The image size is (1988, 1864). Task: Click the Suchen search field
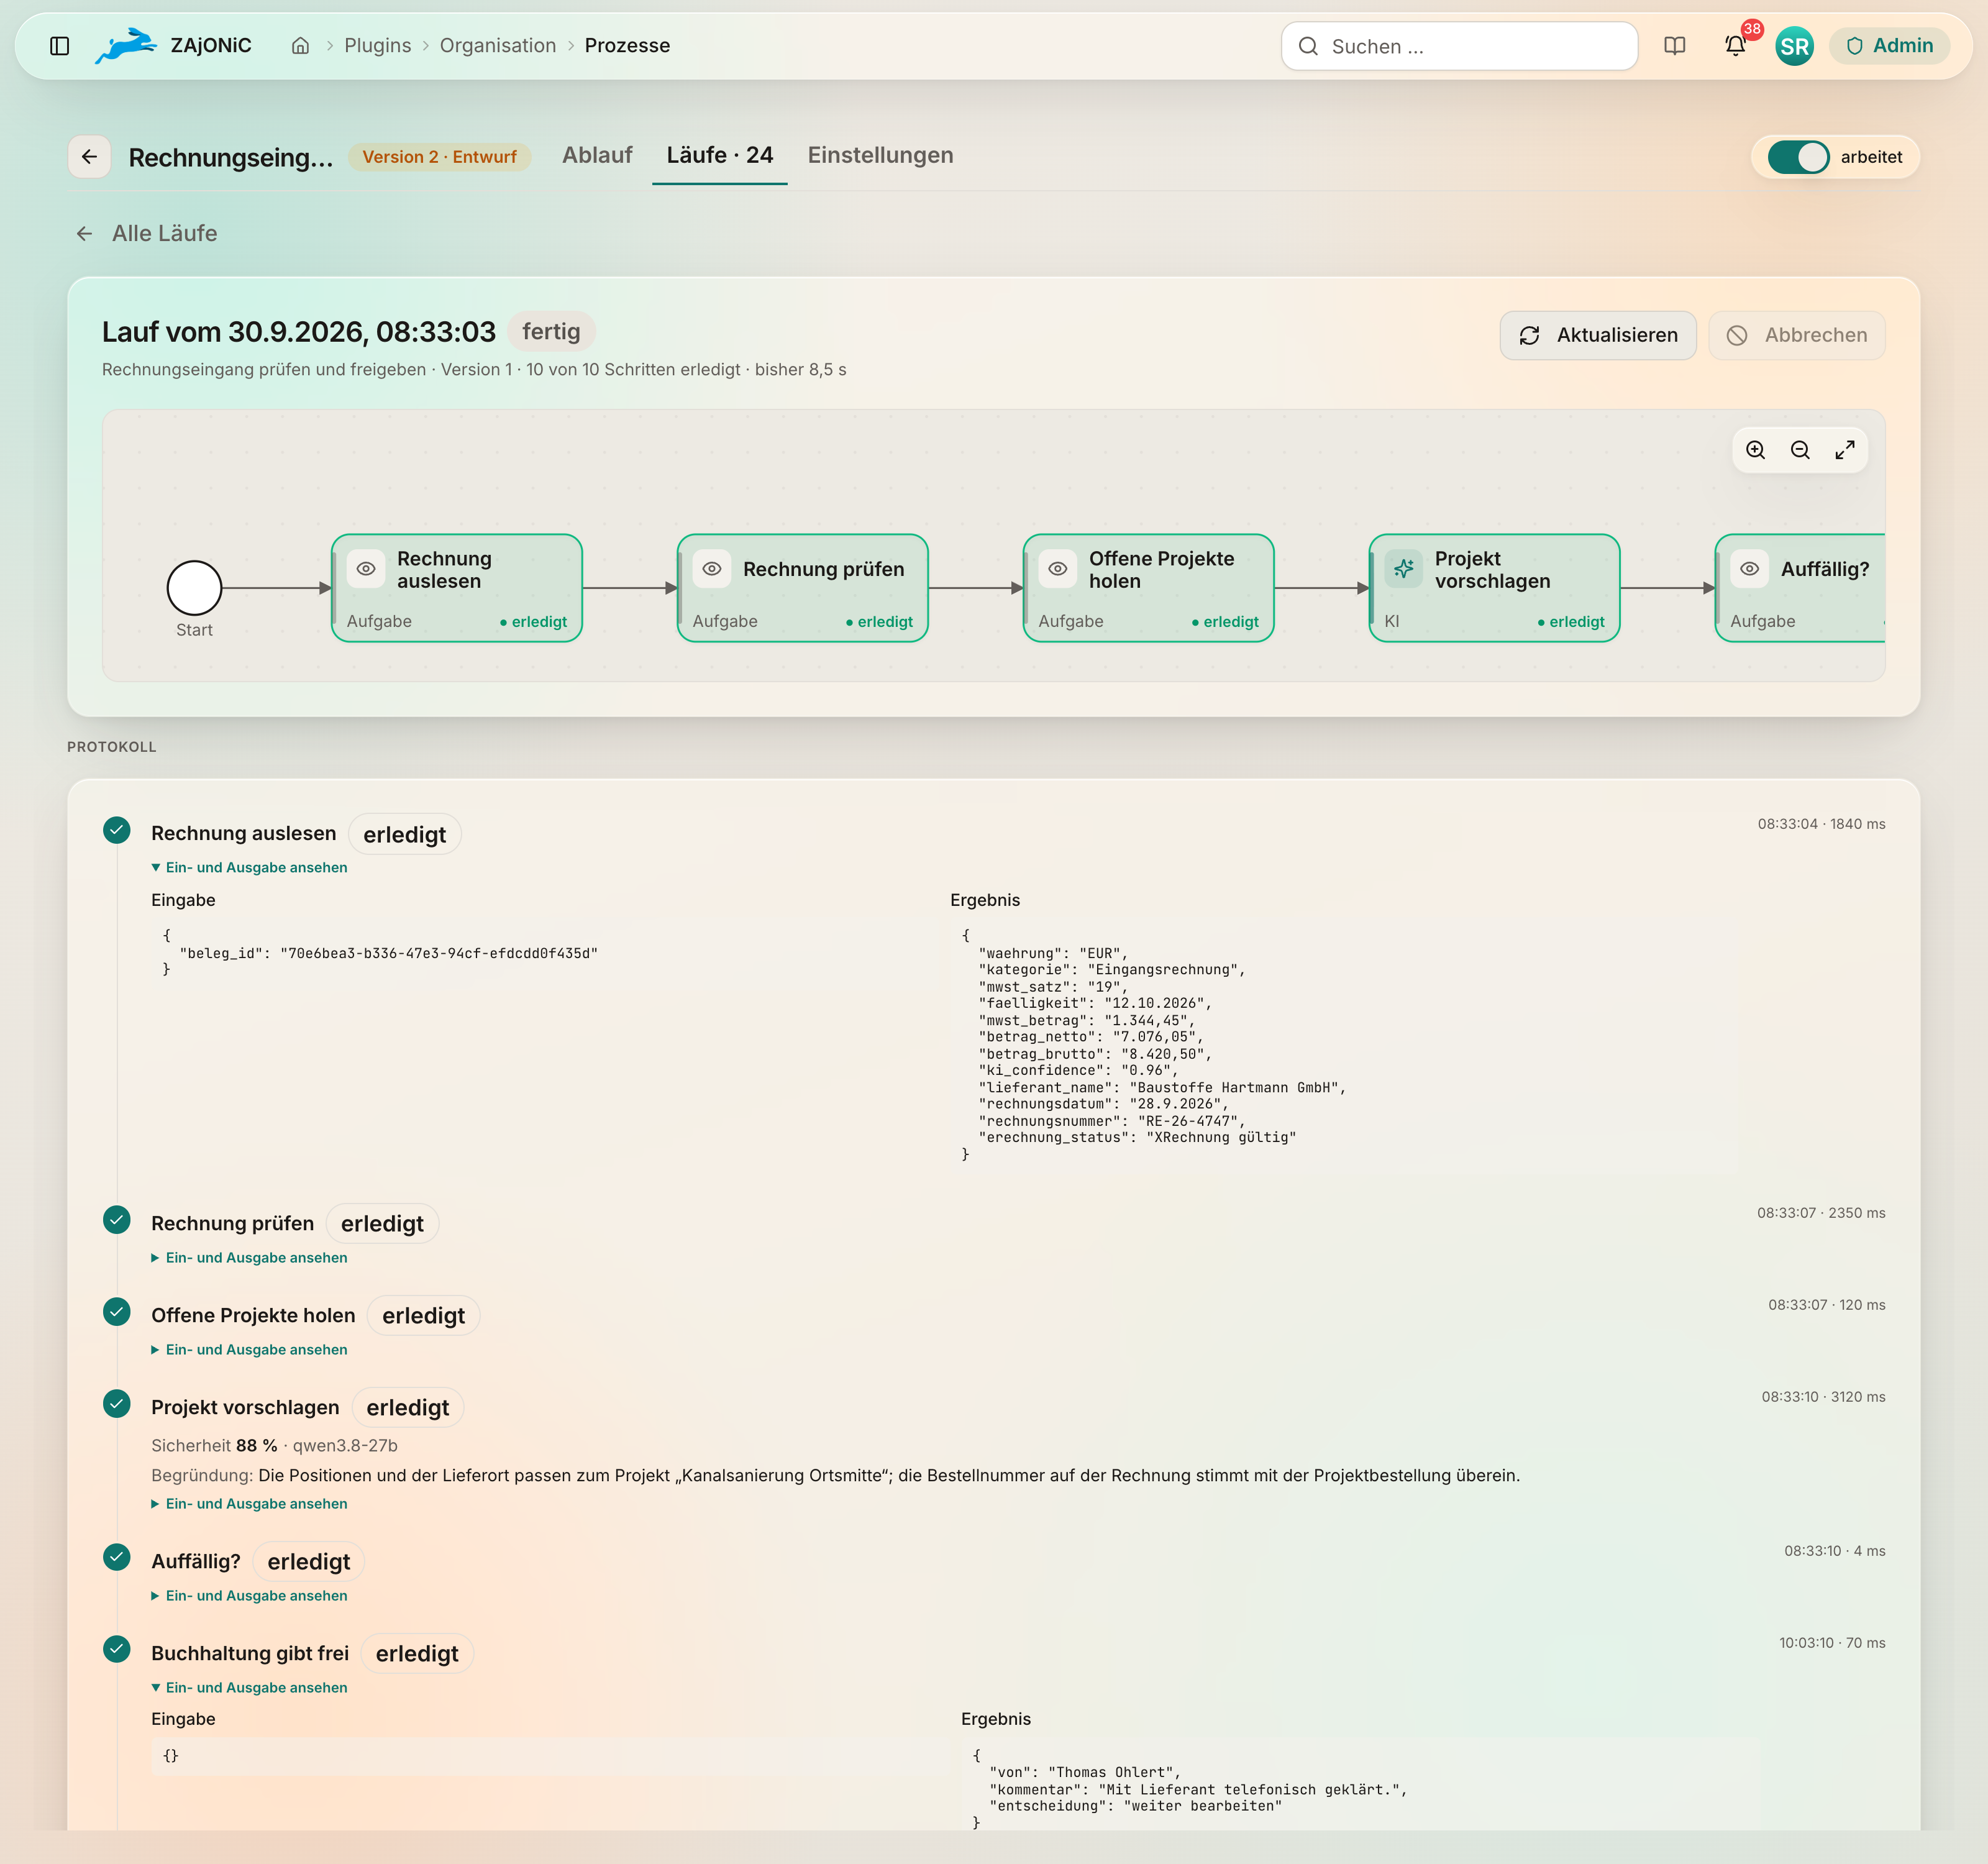tap(1459, 47)
